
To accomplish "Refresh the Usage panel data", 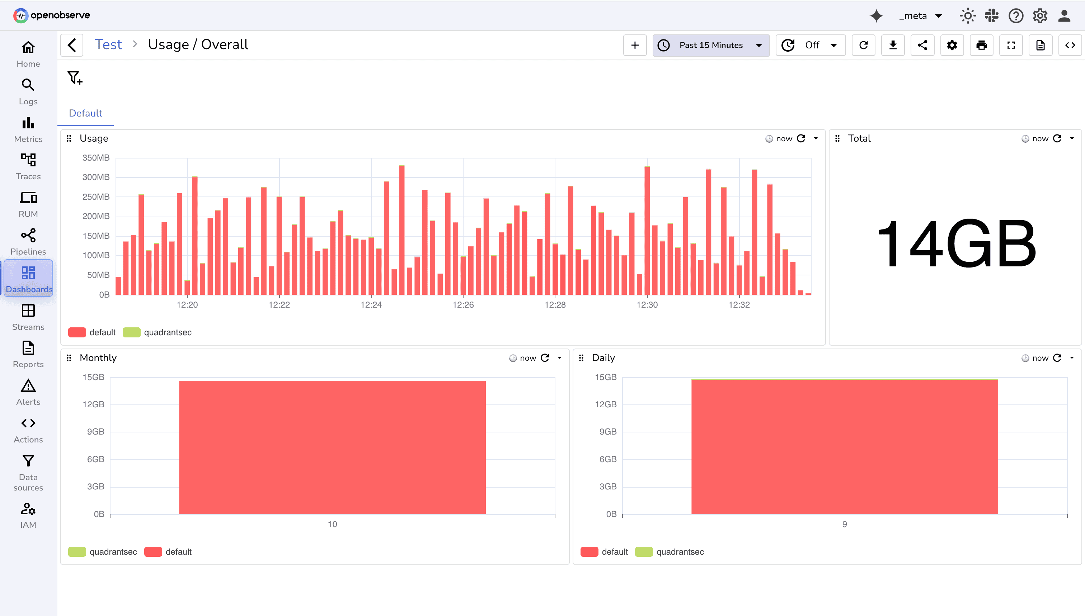I will click(x=801, y=138).
